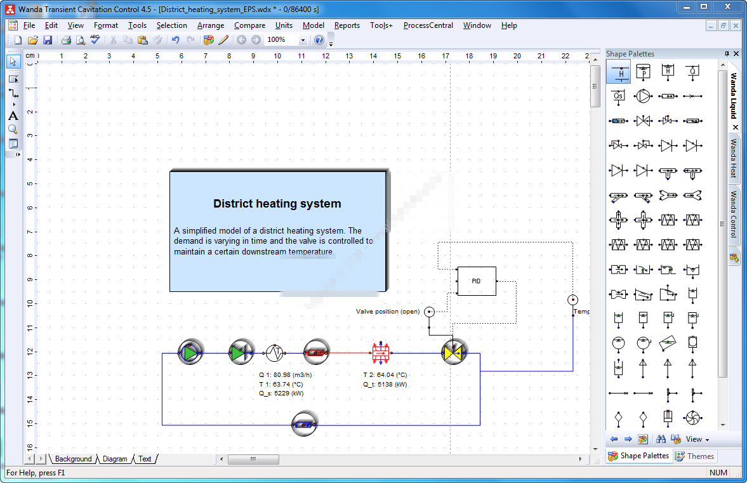Viewport: 747px width, 483px height.
Task: Open the Arrange menu
Action: point(211,25)
